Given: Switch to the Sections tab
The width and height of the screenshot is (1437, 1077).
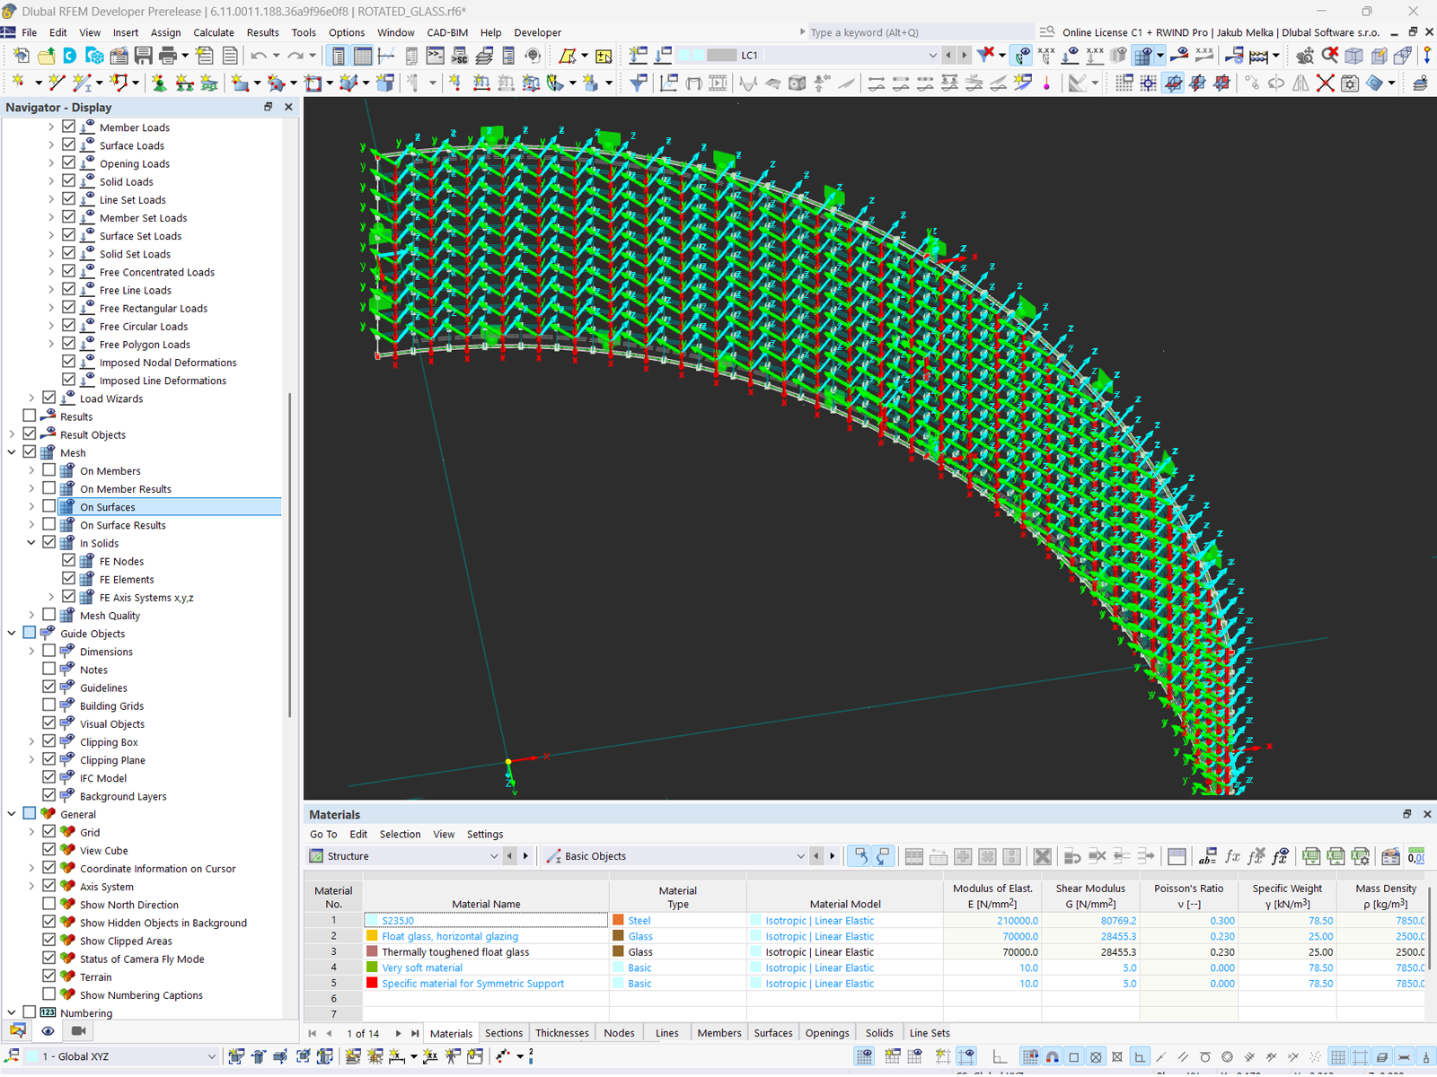Looking at the screenshot, I should [504, 1033].
